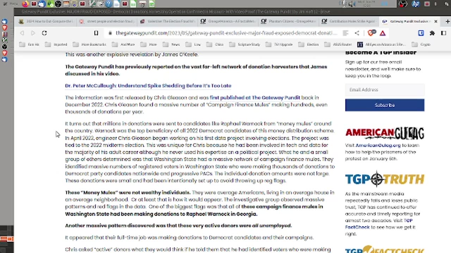Open the AmericanGulag.org link

[x=378, y=145]
